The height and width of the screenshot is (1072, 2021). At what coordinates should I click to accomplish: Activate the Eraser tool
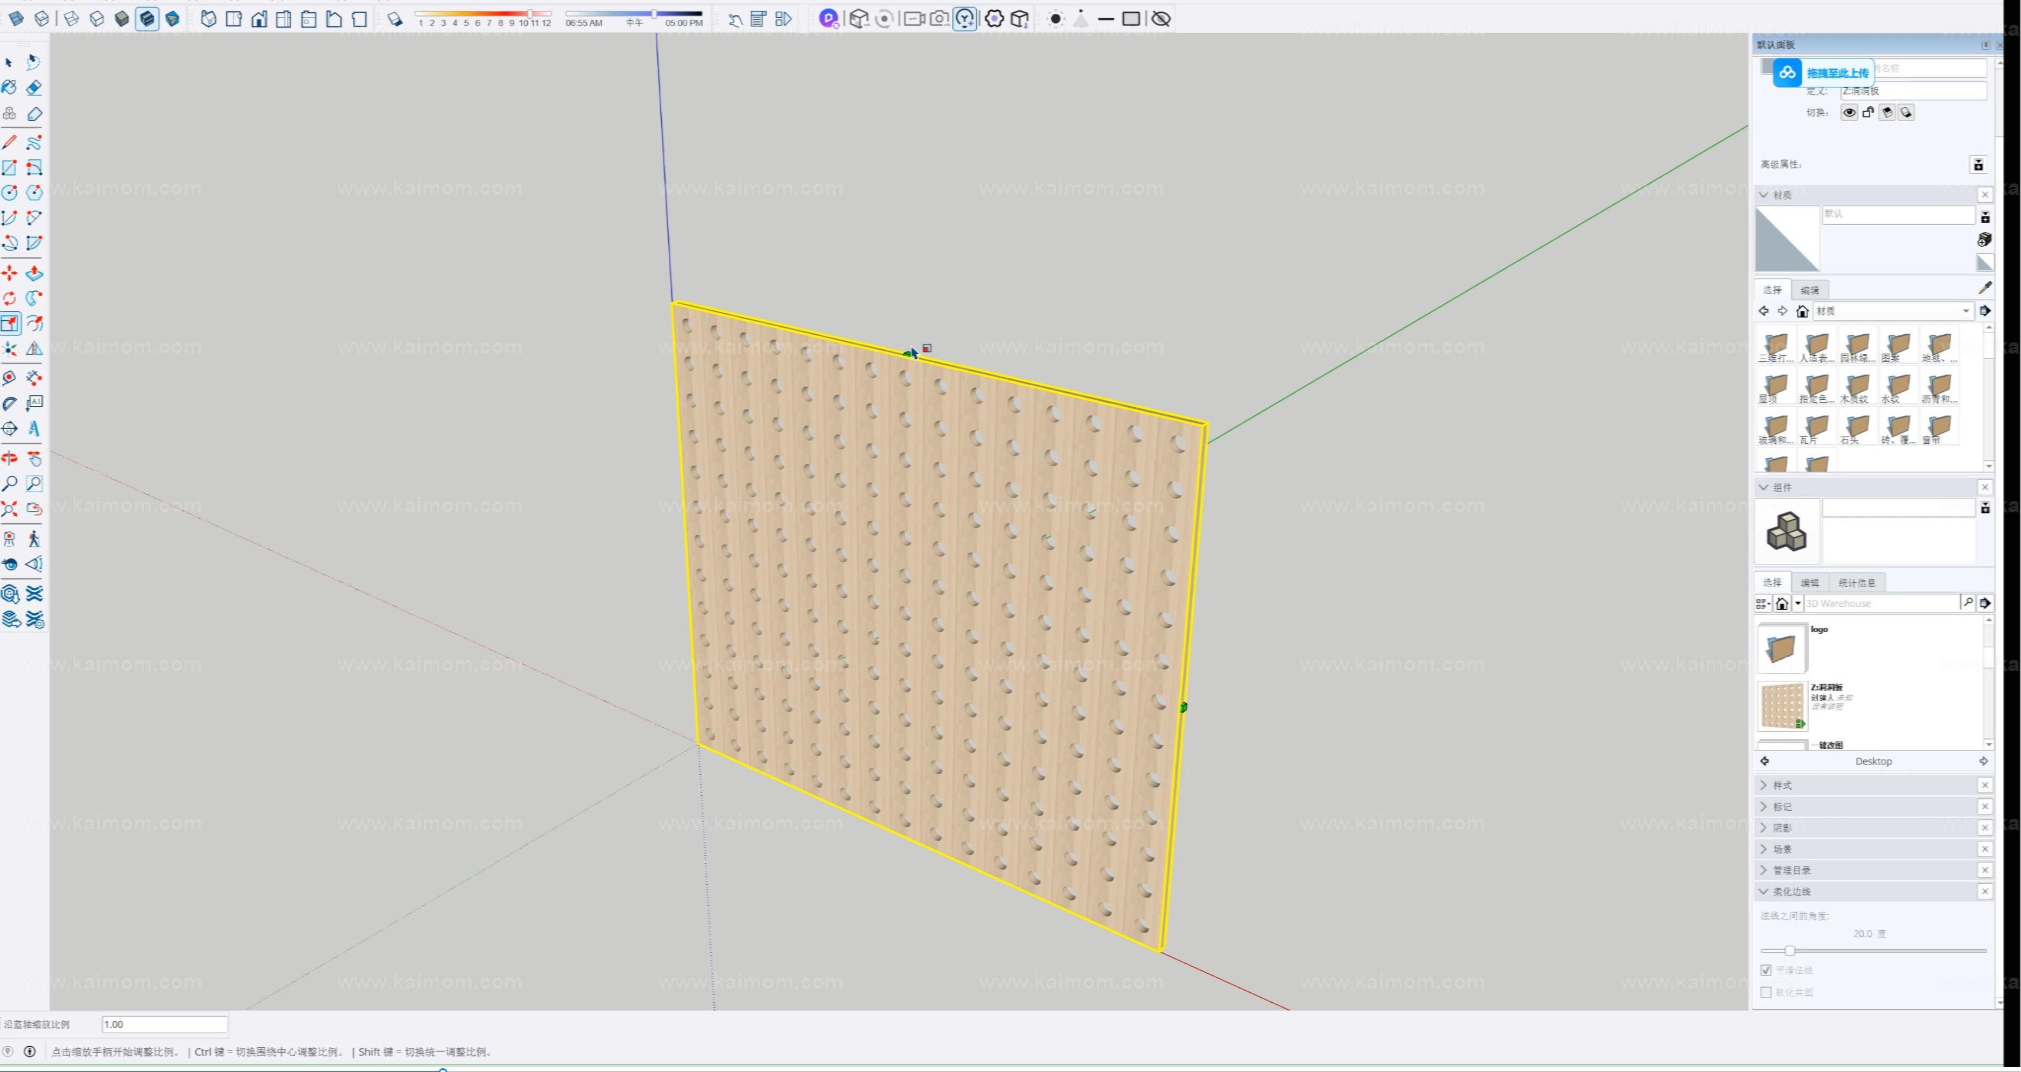point(34,88)
